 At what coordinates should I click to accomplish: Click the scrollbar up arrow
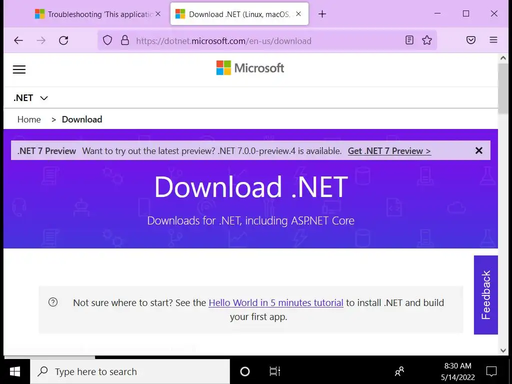[503, 58]
